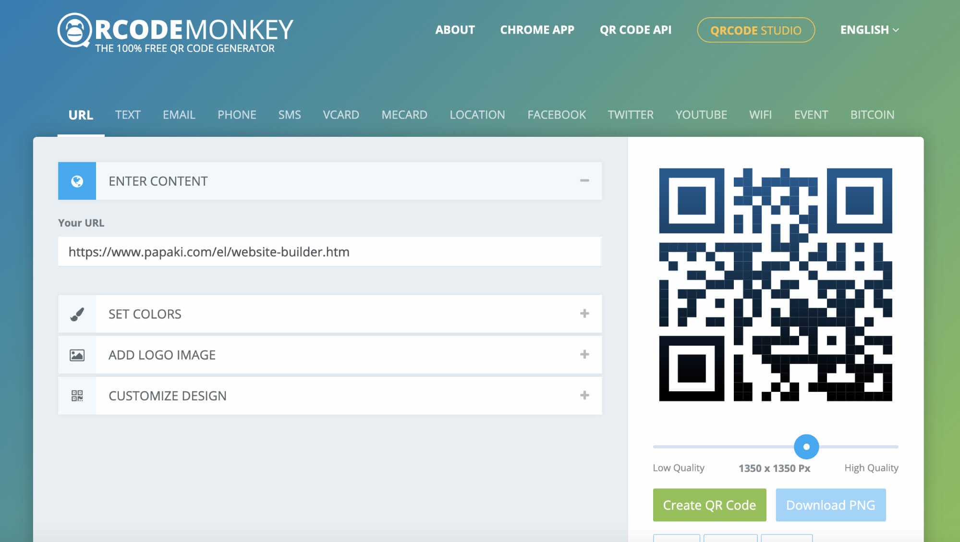Click the quality slider handle
This screenshot has height=542, width=960.
coord(806,446)
